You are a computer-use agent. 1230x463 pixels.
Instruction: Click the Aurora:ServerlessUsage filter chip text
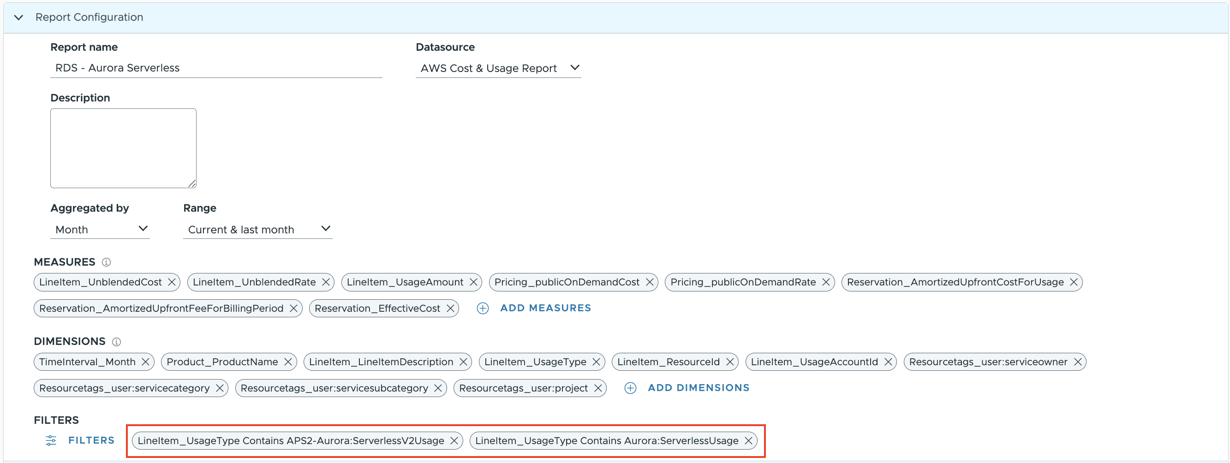(x=607, y=440)
